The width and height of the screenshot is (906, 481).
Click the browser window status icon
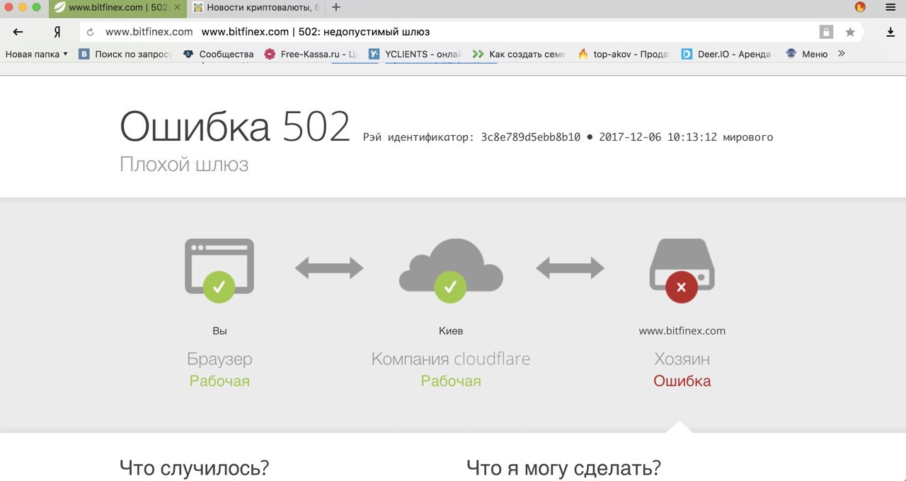(219, 270)
